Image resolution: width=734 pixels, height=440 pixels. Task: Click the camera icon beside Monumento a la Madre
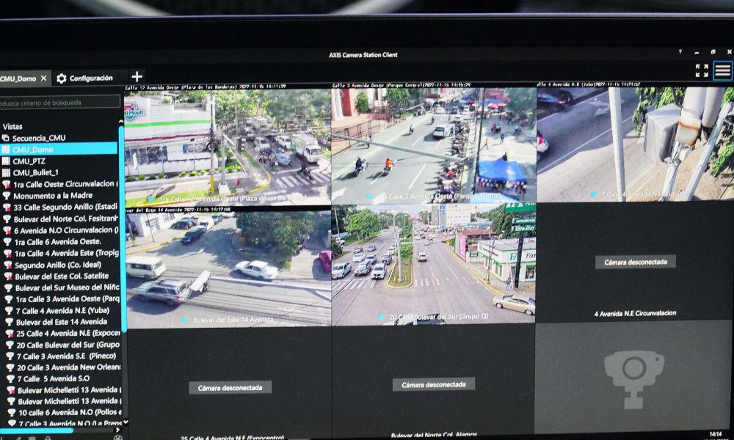click(x=7, y=195)
